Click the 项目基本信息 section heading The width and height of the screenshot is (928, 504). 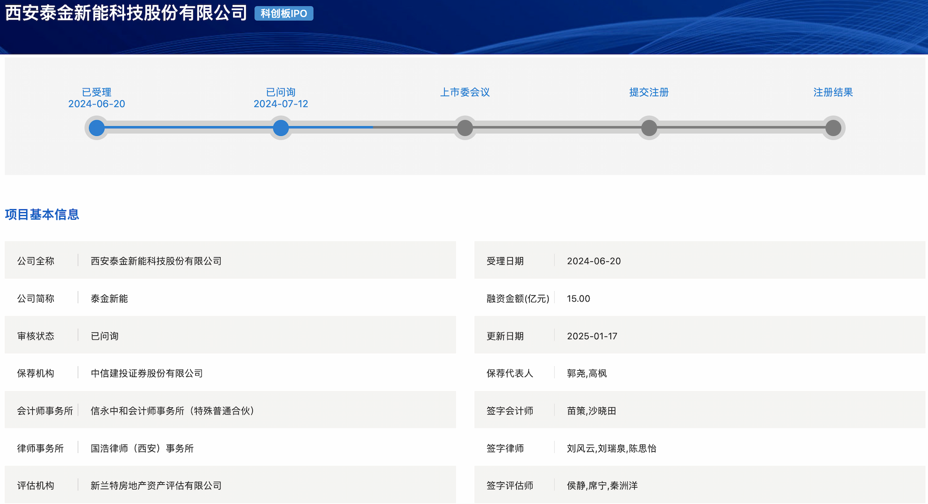[42, 215]
